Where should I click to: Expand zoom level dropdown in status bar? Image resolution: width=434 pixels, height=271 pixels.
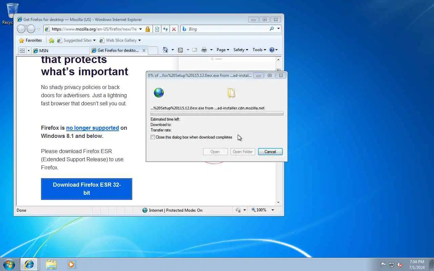(x=273, y=210)
